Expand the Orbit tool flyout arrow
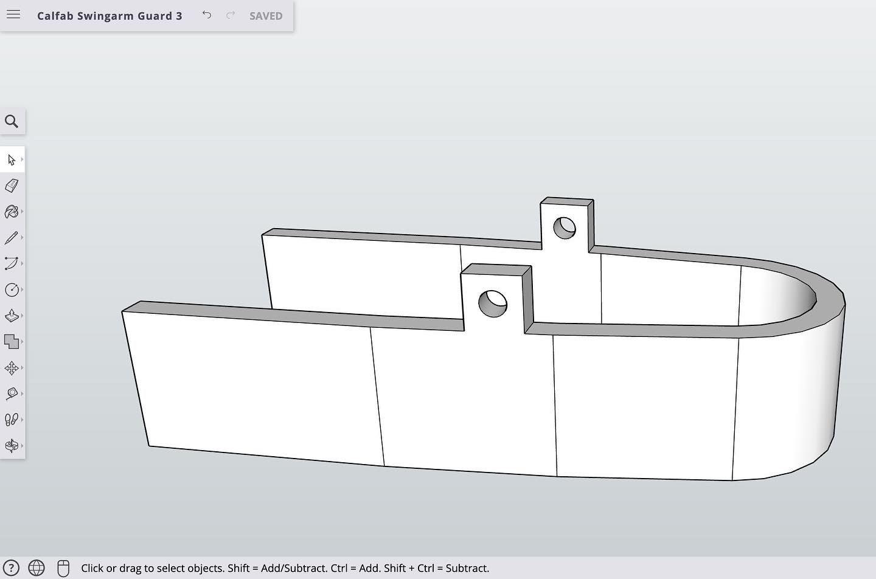Viewport: 876px width, 579px height. point(22,446)
